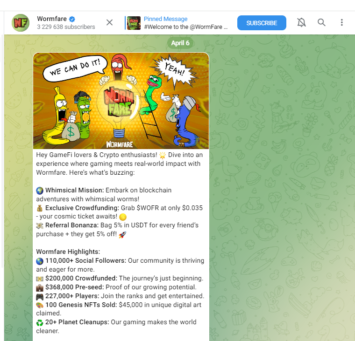355x341 pixels.
Task: Click the rocket emoji after 5% off
Action: [122, 234]
